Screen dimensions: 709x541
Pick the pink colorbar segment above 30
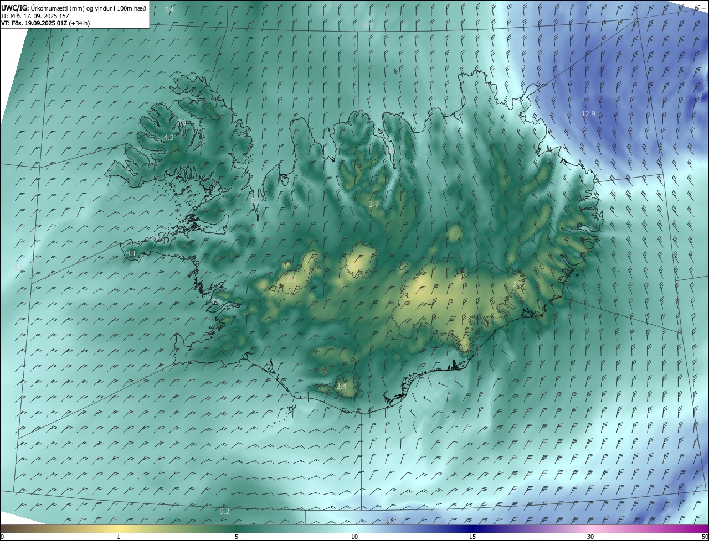point(590,529)
